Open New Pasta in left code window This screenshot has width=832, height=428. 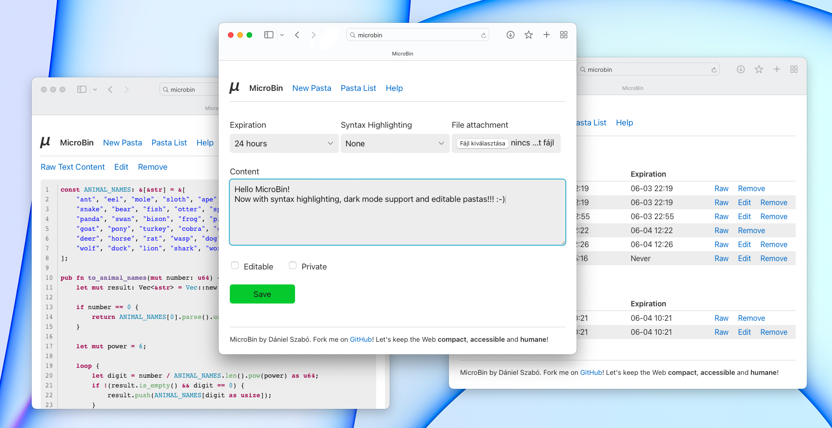click(123, 143)
